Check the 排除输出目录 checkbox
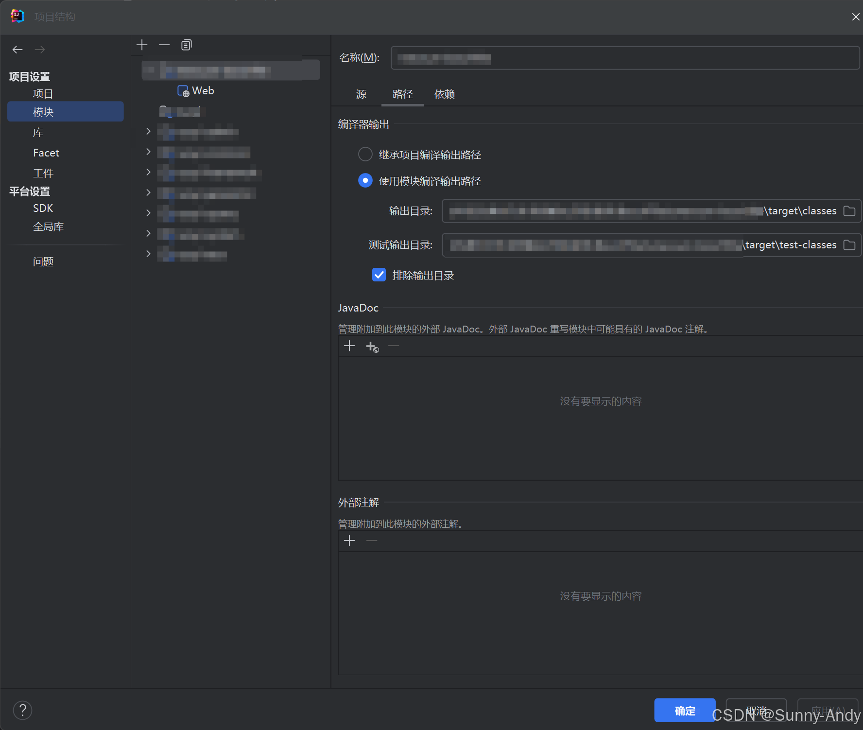Image resolution: width=863 pixels, height=730 pixels. 379,275
